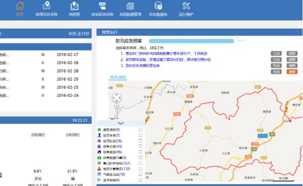Toggle checkbox for 重点防护目标(727)
The image size is (303, 186).
point(140,163)
